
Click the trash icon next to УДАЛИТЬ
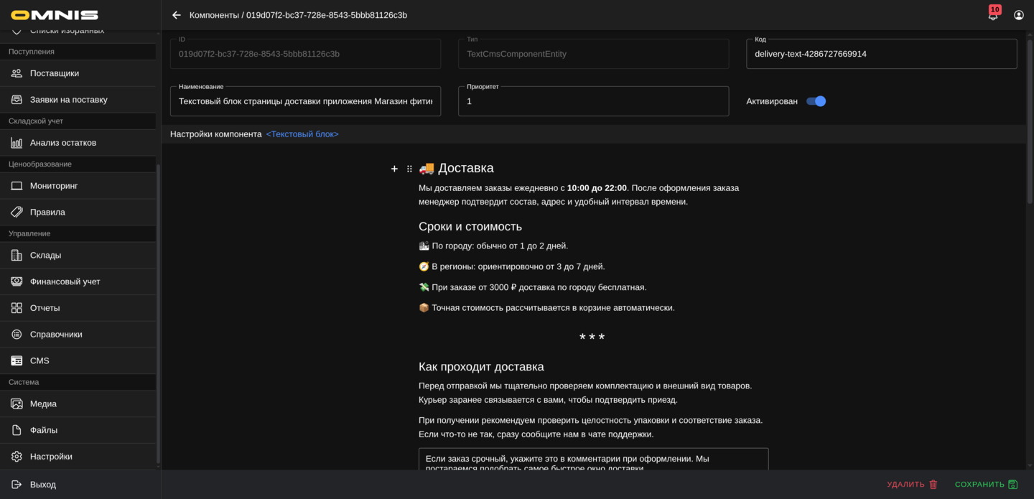point(933,484)
